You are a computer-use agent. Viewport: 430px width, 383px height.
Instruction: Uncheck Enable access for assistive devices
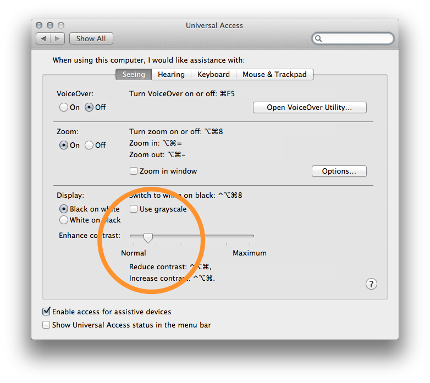tap(47, 312)
